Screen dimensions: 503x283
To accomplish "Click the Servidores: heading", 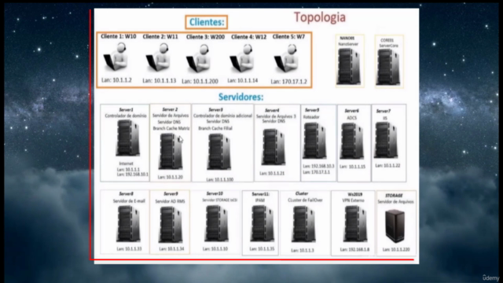I will coord(241,97).
